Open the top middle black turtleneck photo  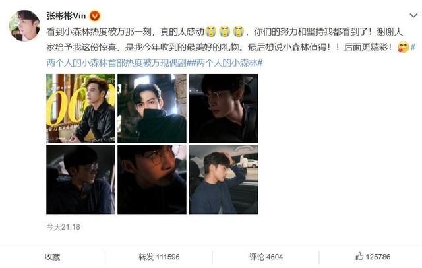(x=152, y=108)
